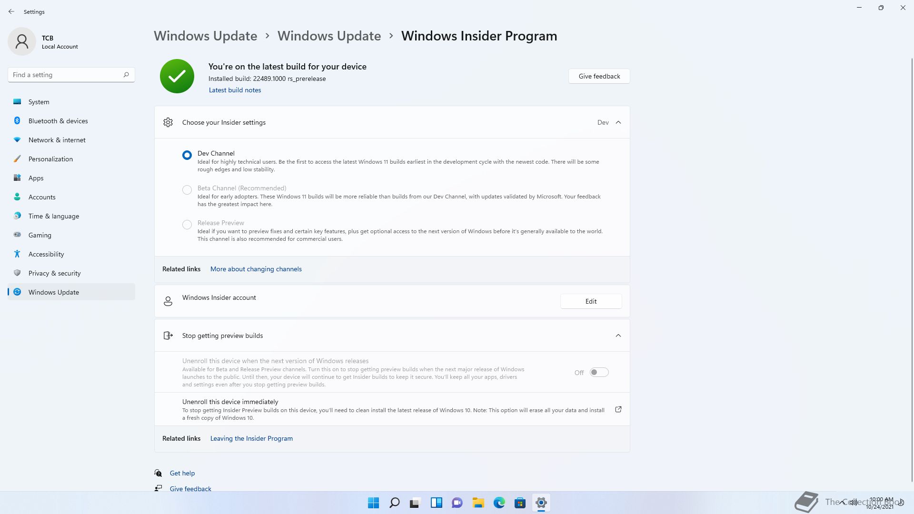Open Microsoft Store from the taskbar

(520, 503)
